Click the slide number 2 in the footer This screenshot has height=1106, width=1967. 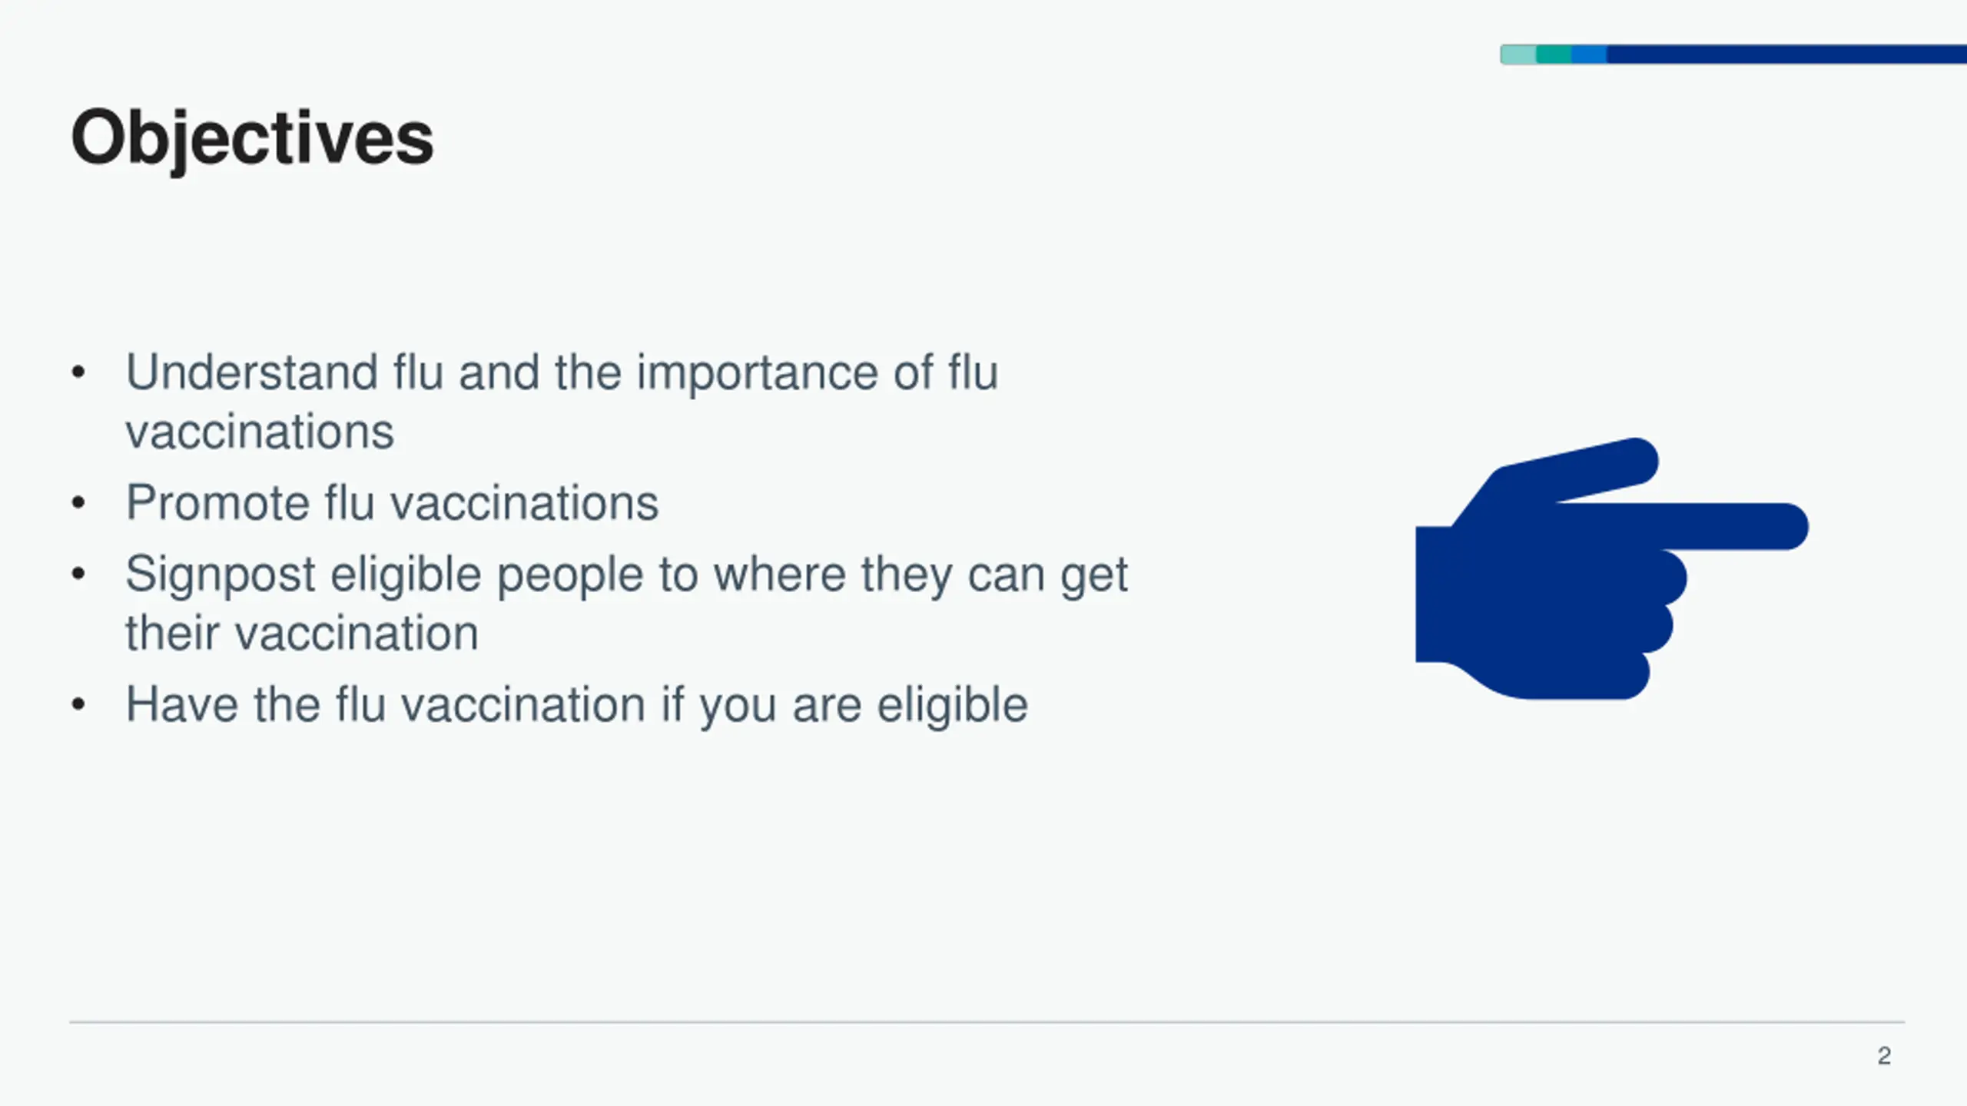1884,1056
